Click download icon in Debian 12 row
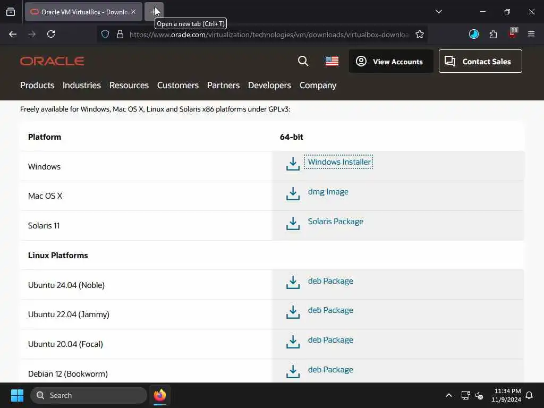The height and width of the screenshot is (408, 544). click(x=293, y=371)
